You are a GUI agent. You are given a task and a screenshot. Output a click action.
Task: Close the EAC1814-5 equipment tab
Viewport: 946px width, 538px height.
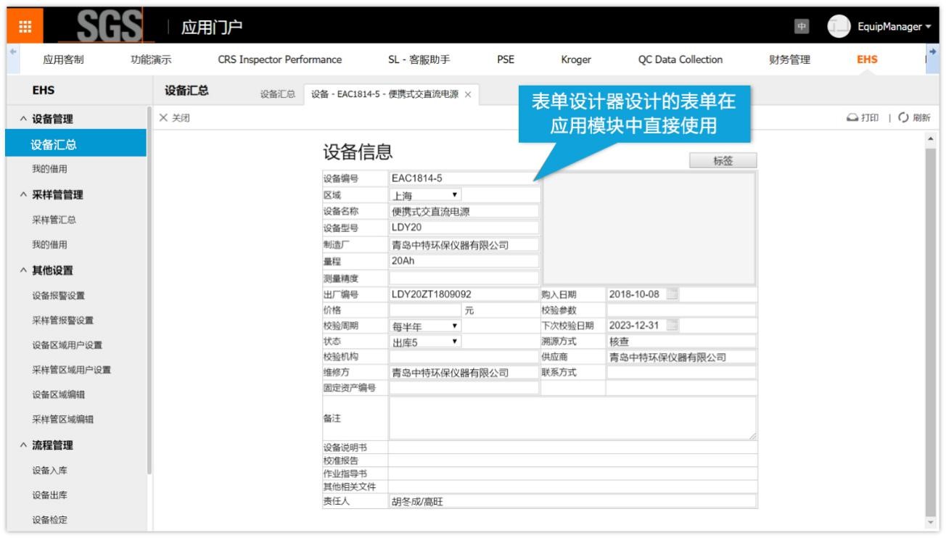[x=468, y=94]
